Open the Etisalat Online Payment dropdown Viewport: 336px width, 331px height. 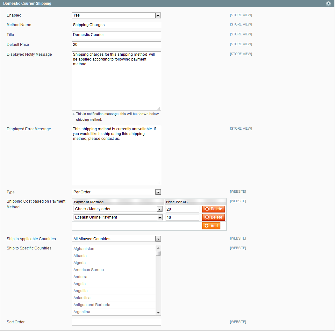(x=118, y=217)
